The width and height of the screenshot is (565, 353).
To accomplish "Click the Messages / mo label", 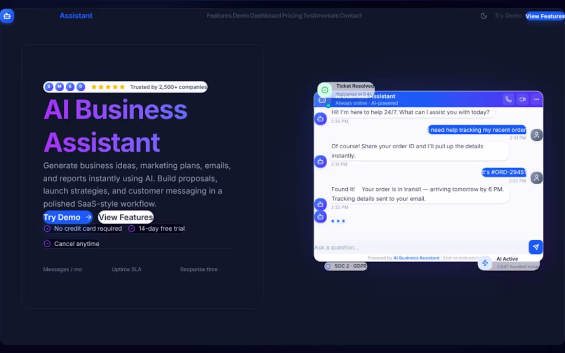I will click(x=63, y=269).
